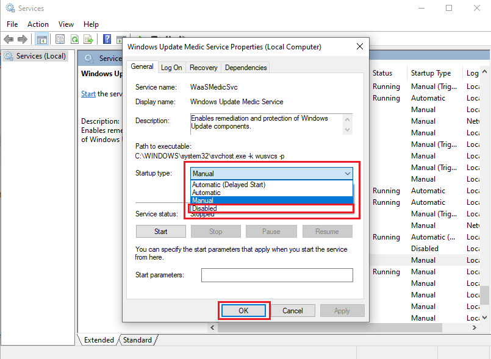Switch to the Dependencies tab

(x=246, y=68)
